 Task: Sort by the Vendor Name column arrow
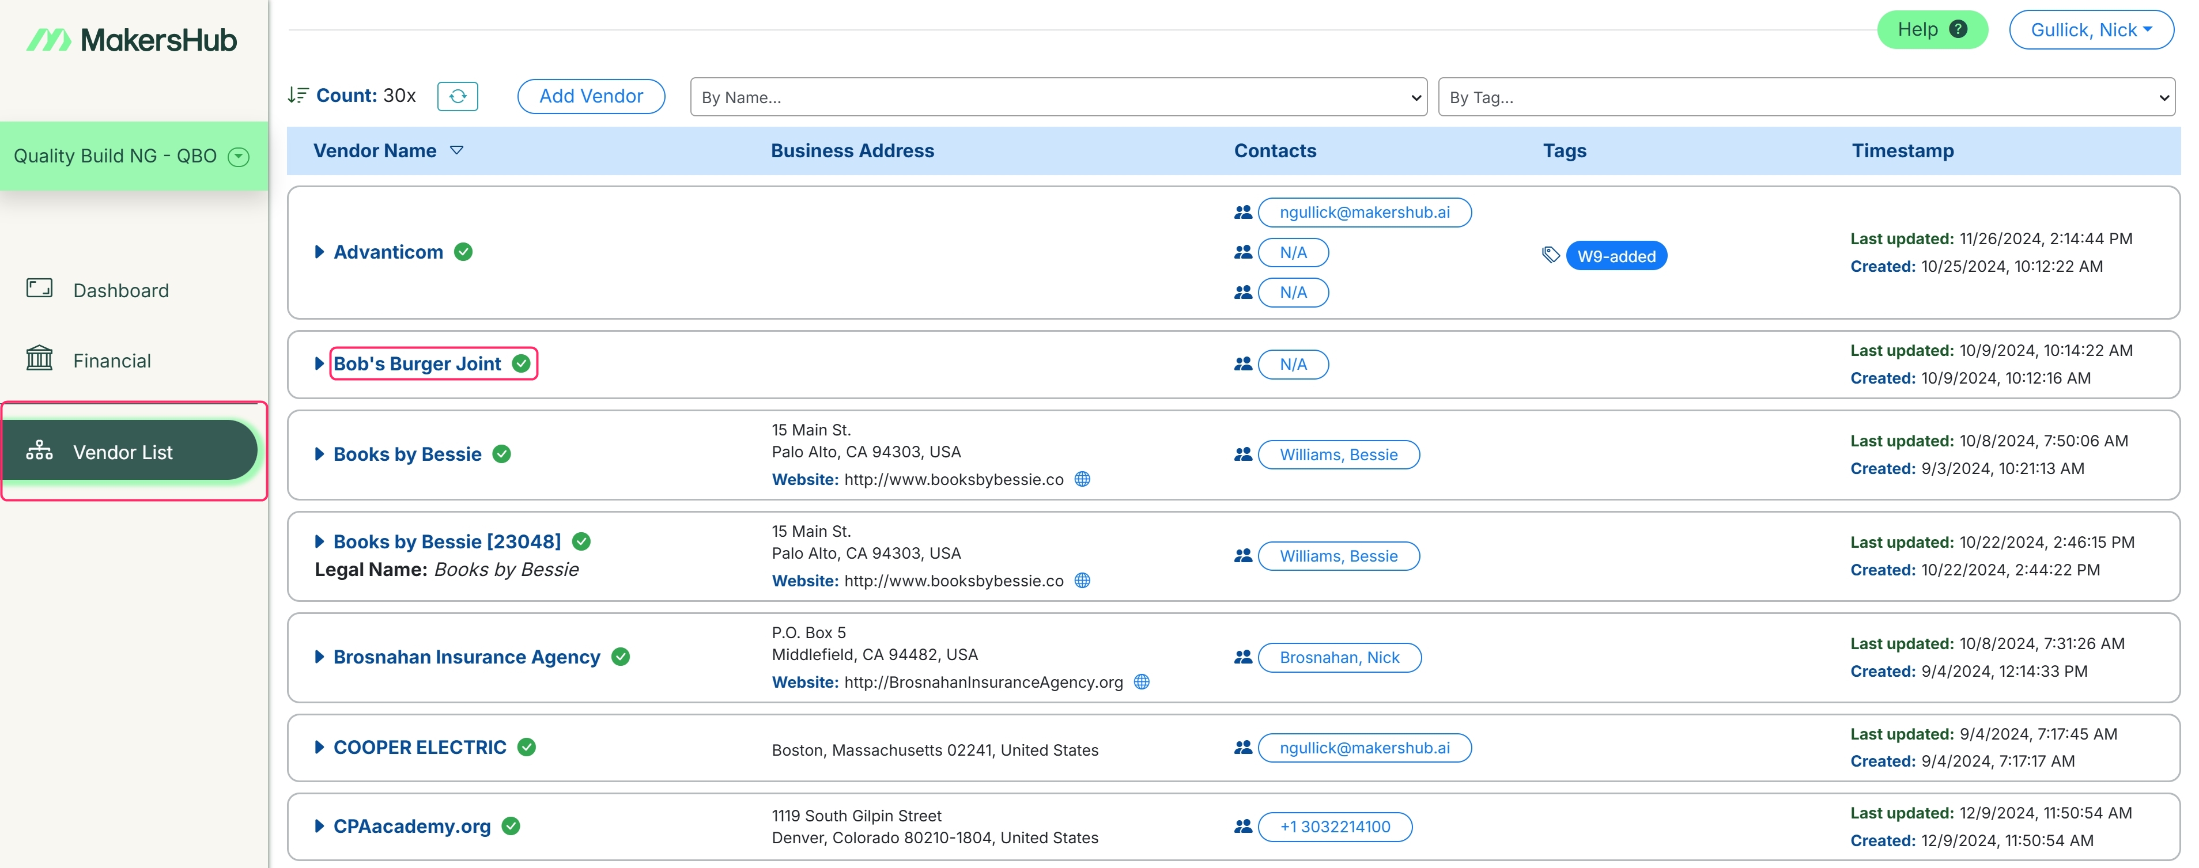click(457, 150)
